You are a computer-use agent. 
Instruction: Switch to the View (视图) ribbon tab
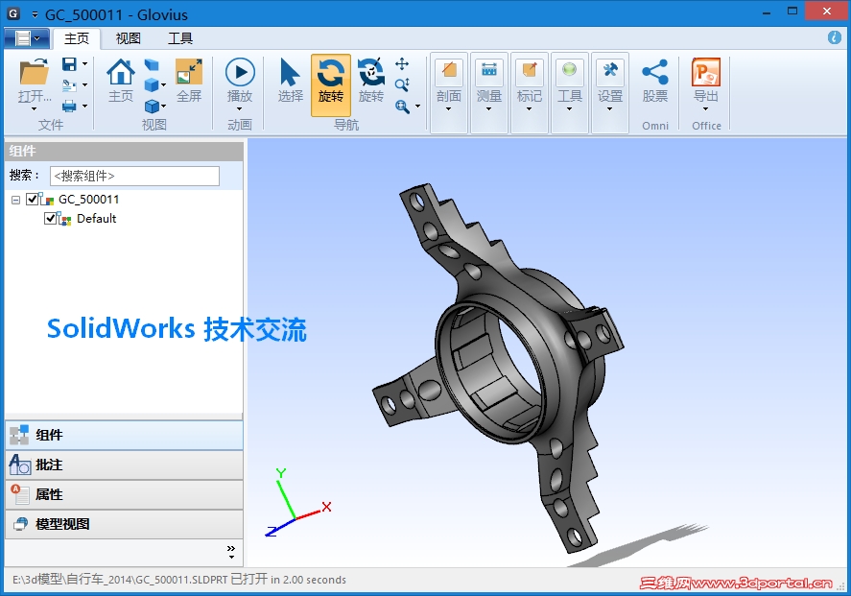pos(129,38)
